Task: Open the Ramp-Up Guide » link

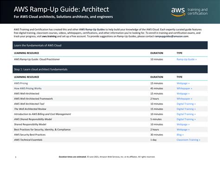Action: (187, 59)
